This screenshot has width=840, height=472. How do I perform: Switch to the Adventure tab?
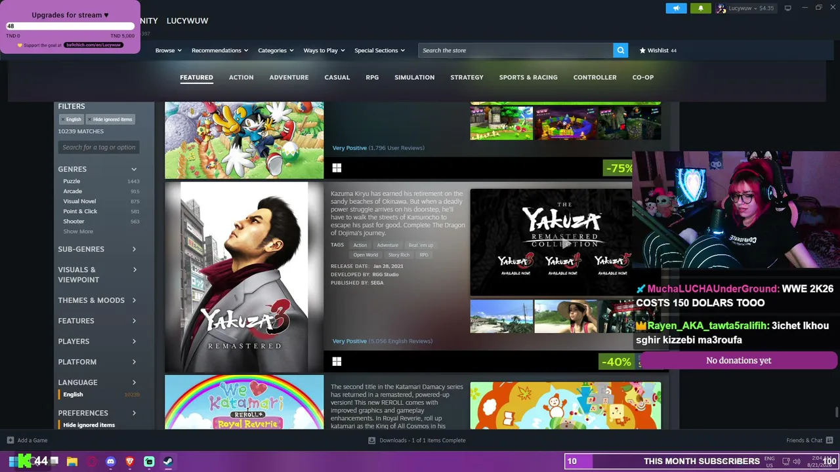point(289,77)
